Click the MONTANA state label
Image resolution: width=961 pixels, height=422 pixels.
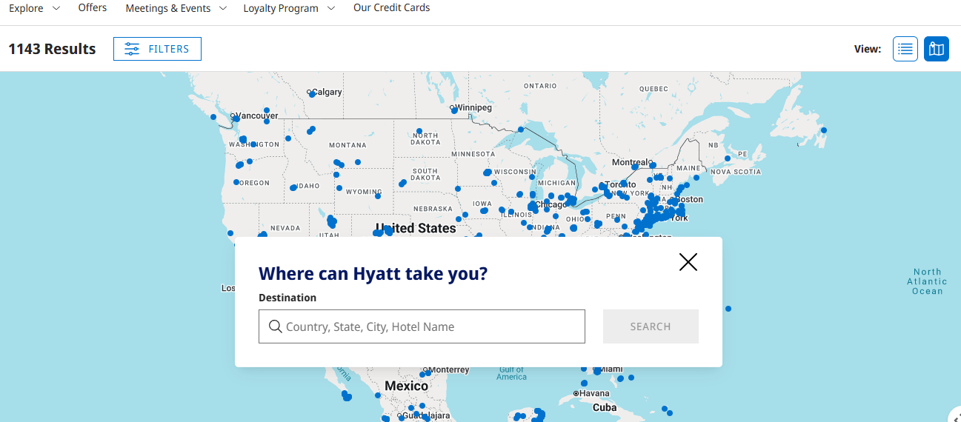pos(348,145)
